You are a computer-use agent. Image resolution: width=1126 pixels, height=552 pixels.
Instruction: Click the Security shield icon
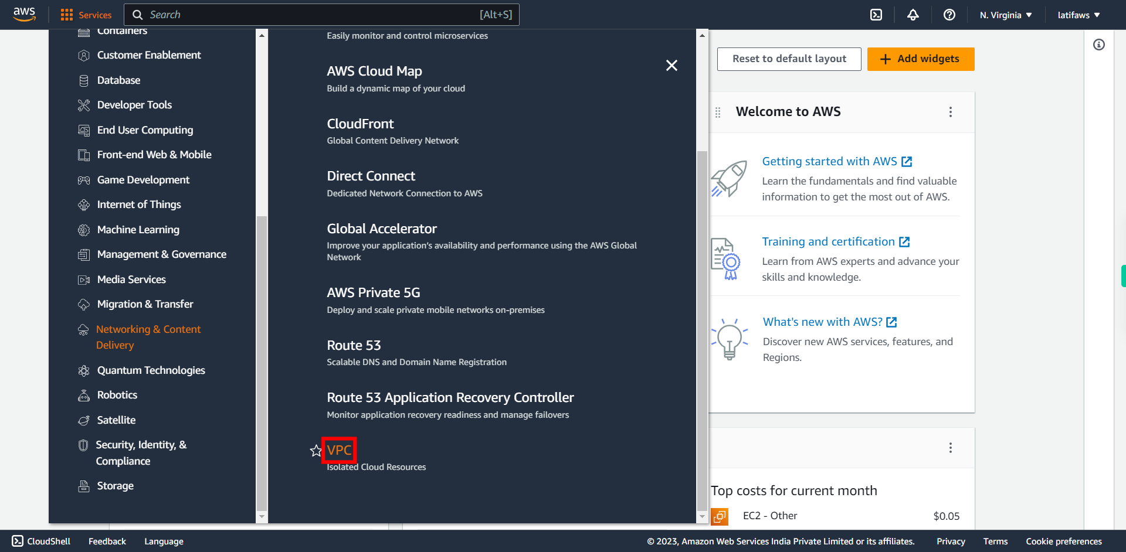pyautogui.click(x=83, y=445)
